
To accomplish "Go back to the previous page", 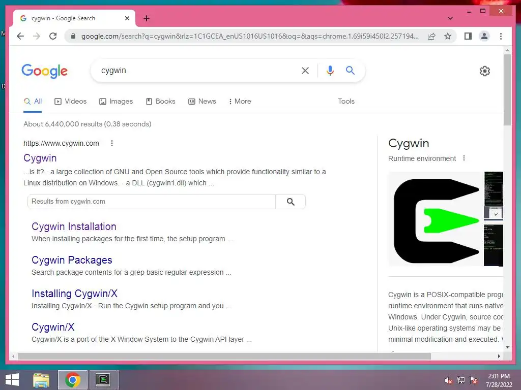I will pyautogui.click(x=20, y=36).
